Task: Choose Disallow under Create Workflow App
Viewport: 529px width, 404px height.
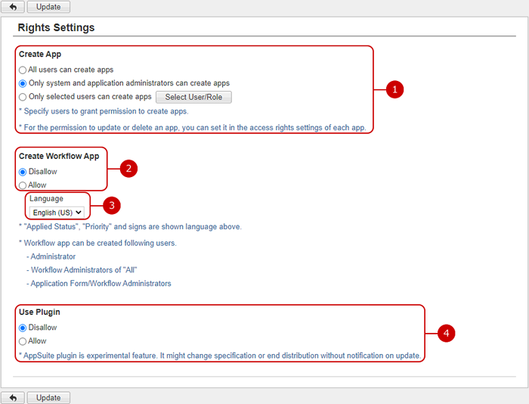Action: (x=23, y=172)
